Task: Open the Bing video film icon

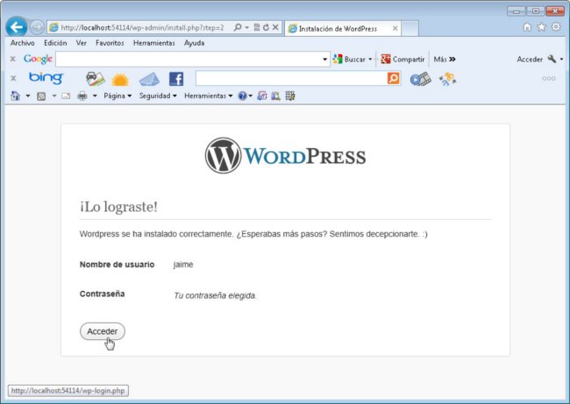Action: pyautogui.click(x=421, y=79)
